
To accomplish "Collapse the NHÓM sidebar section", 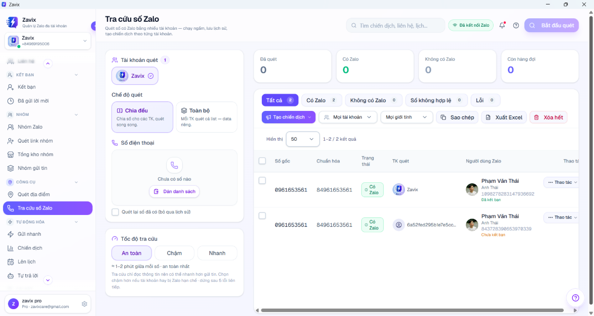I will (x=76, y=114).
